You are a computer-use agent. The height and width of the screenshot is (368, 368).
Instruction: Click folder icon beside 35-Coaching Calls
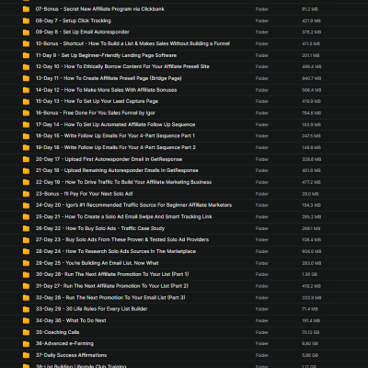point(27,332)
